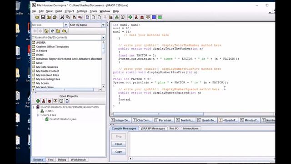Switch to the Debug tab
This screenshot has height=164, width=291.
coord(62,159)
